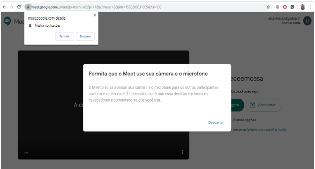Open site info via the padlock icon

click(28, 7)
